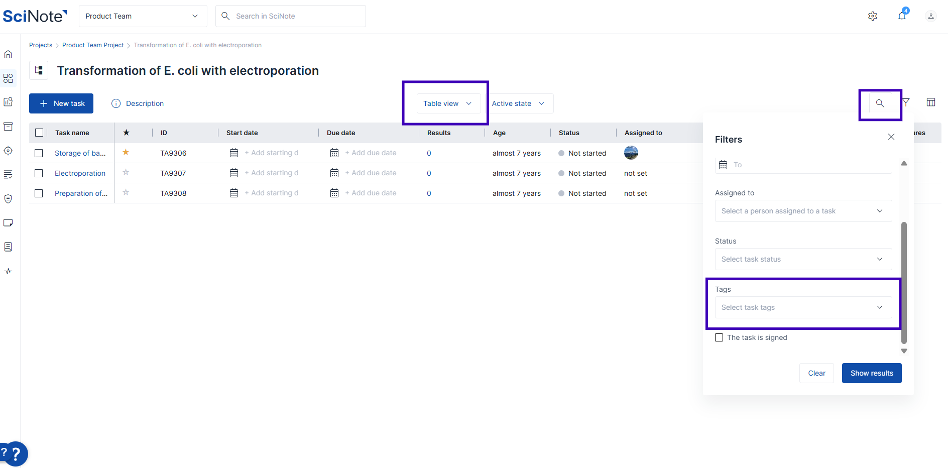
Task: Click the user profile avatar icon
Action: coord(930,16)
